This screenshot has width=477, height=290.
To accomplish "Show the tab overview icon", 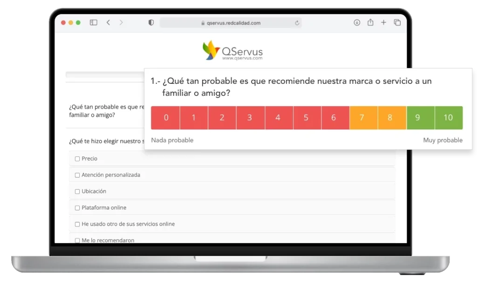I will coord(397,22).
